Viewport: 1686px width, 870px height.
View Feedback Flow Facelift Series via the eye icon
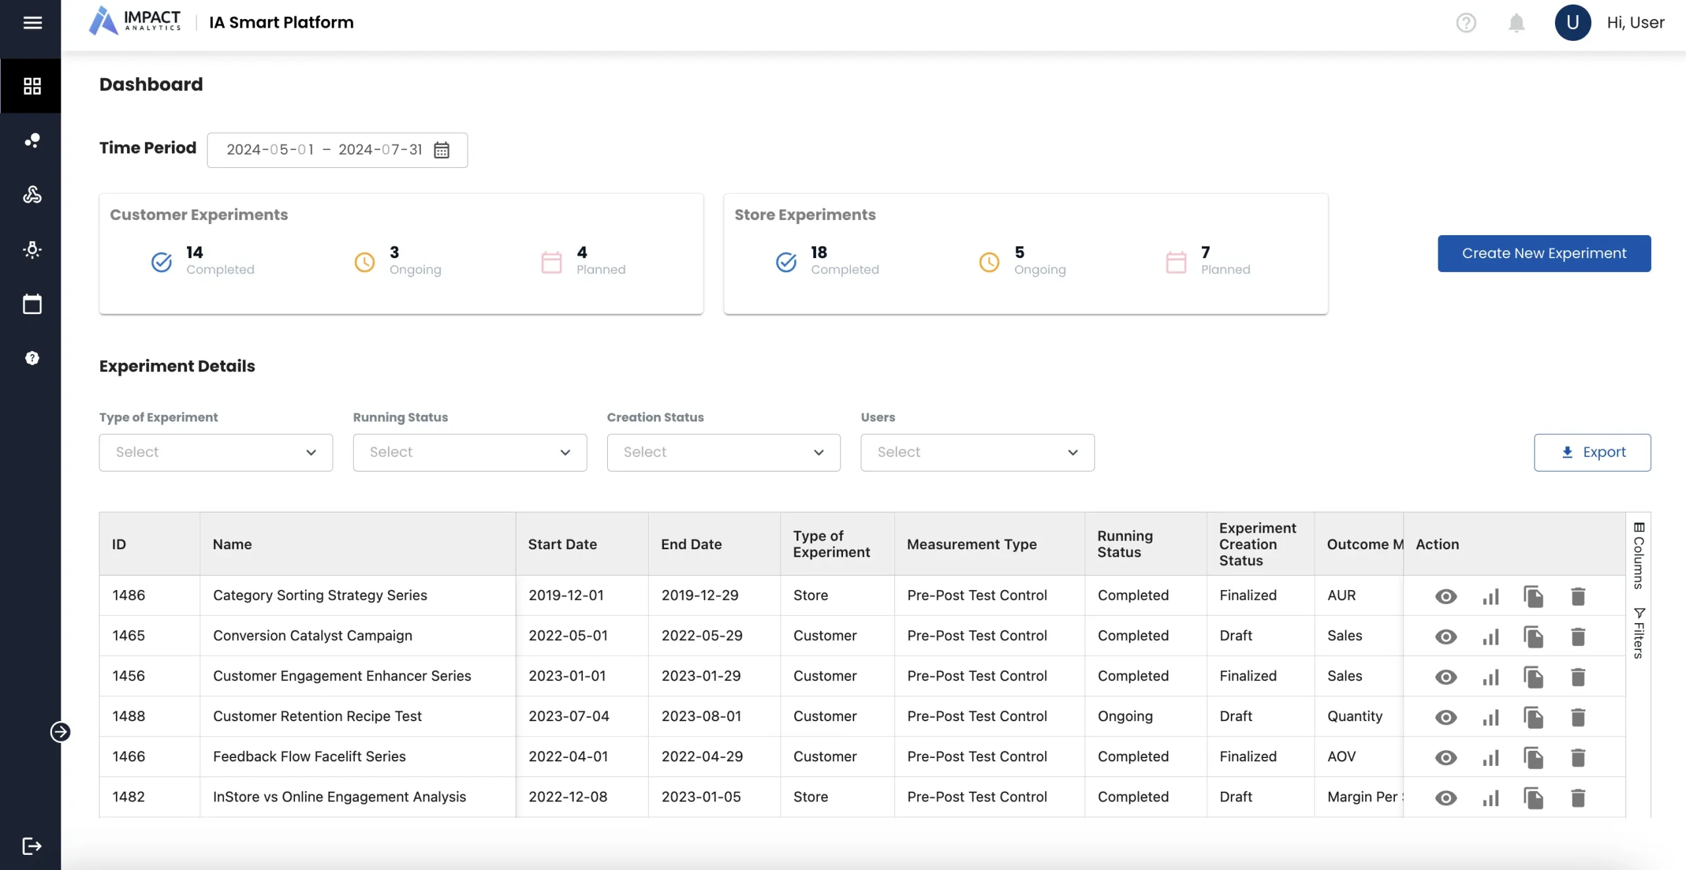point(1446,757)
